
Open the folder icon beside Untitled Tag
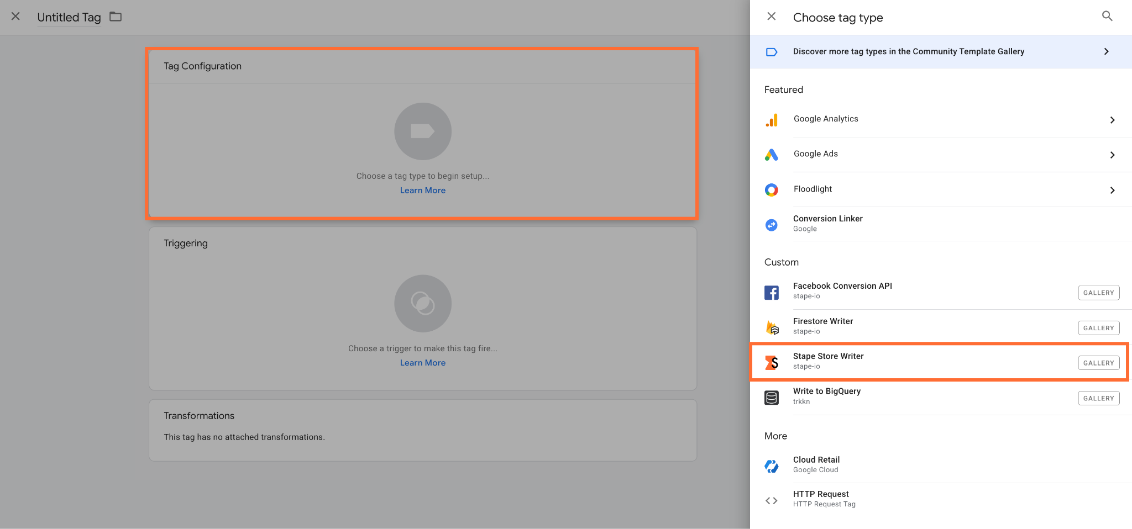116,17
